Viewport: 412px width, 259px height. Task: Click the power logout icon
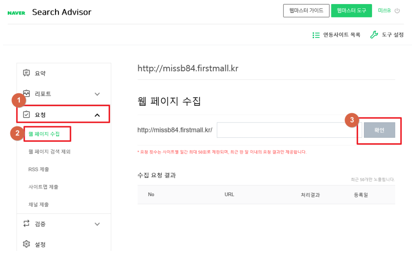click(x=397, y=11)
